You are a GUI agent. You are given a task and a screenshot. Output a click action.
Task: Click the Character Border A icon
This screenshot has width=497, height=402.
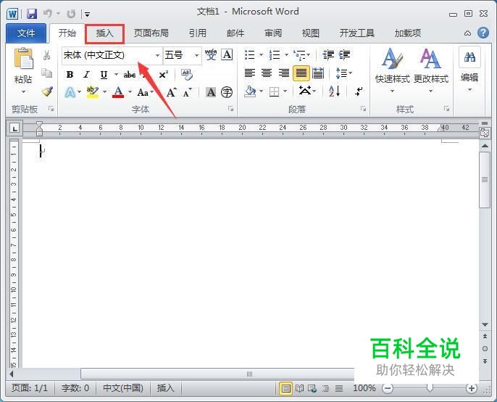227,54
